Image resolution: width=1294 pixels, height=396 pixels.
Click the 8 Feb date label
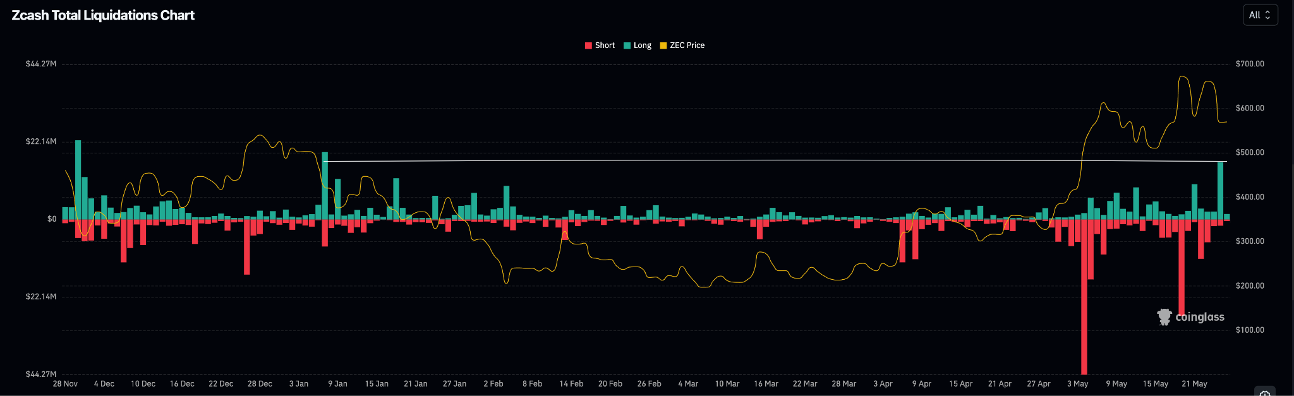tap(532, 384)
